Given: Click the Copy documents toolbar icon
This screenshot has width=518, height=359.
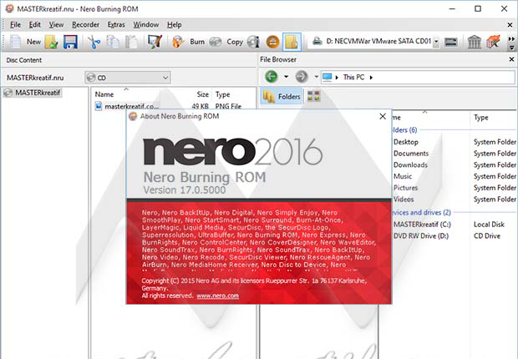Looking at the screenshot, I should pos(113,42).
